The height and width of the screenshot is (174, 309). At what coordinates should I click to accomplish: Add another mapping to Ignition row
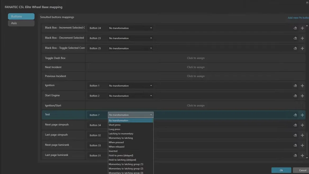pyautogui.click(x=302, y=86)
